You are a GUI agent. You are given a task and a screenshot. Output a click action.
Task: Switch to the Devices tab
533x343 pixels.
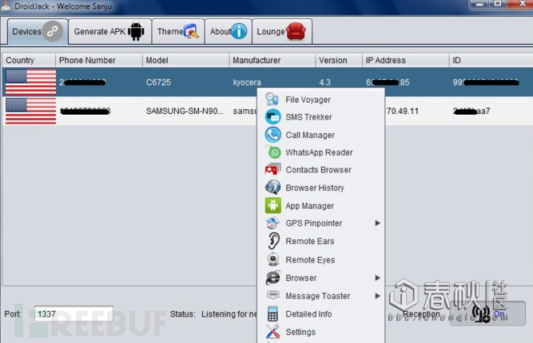[x=38, y=32]
